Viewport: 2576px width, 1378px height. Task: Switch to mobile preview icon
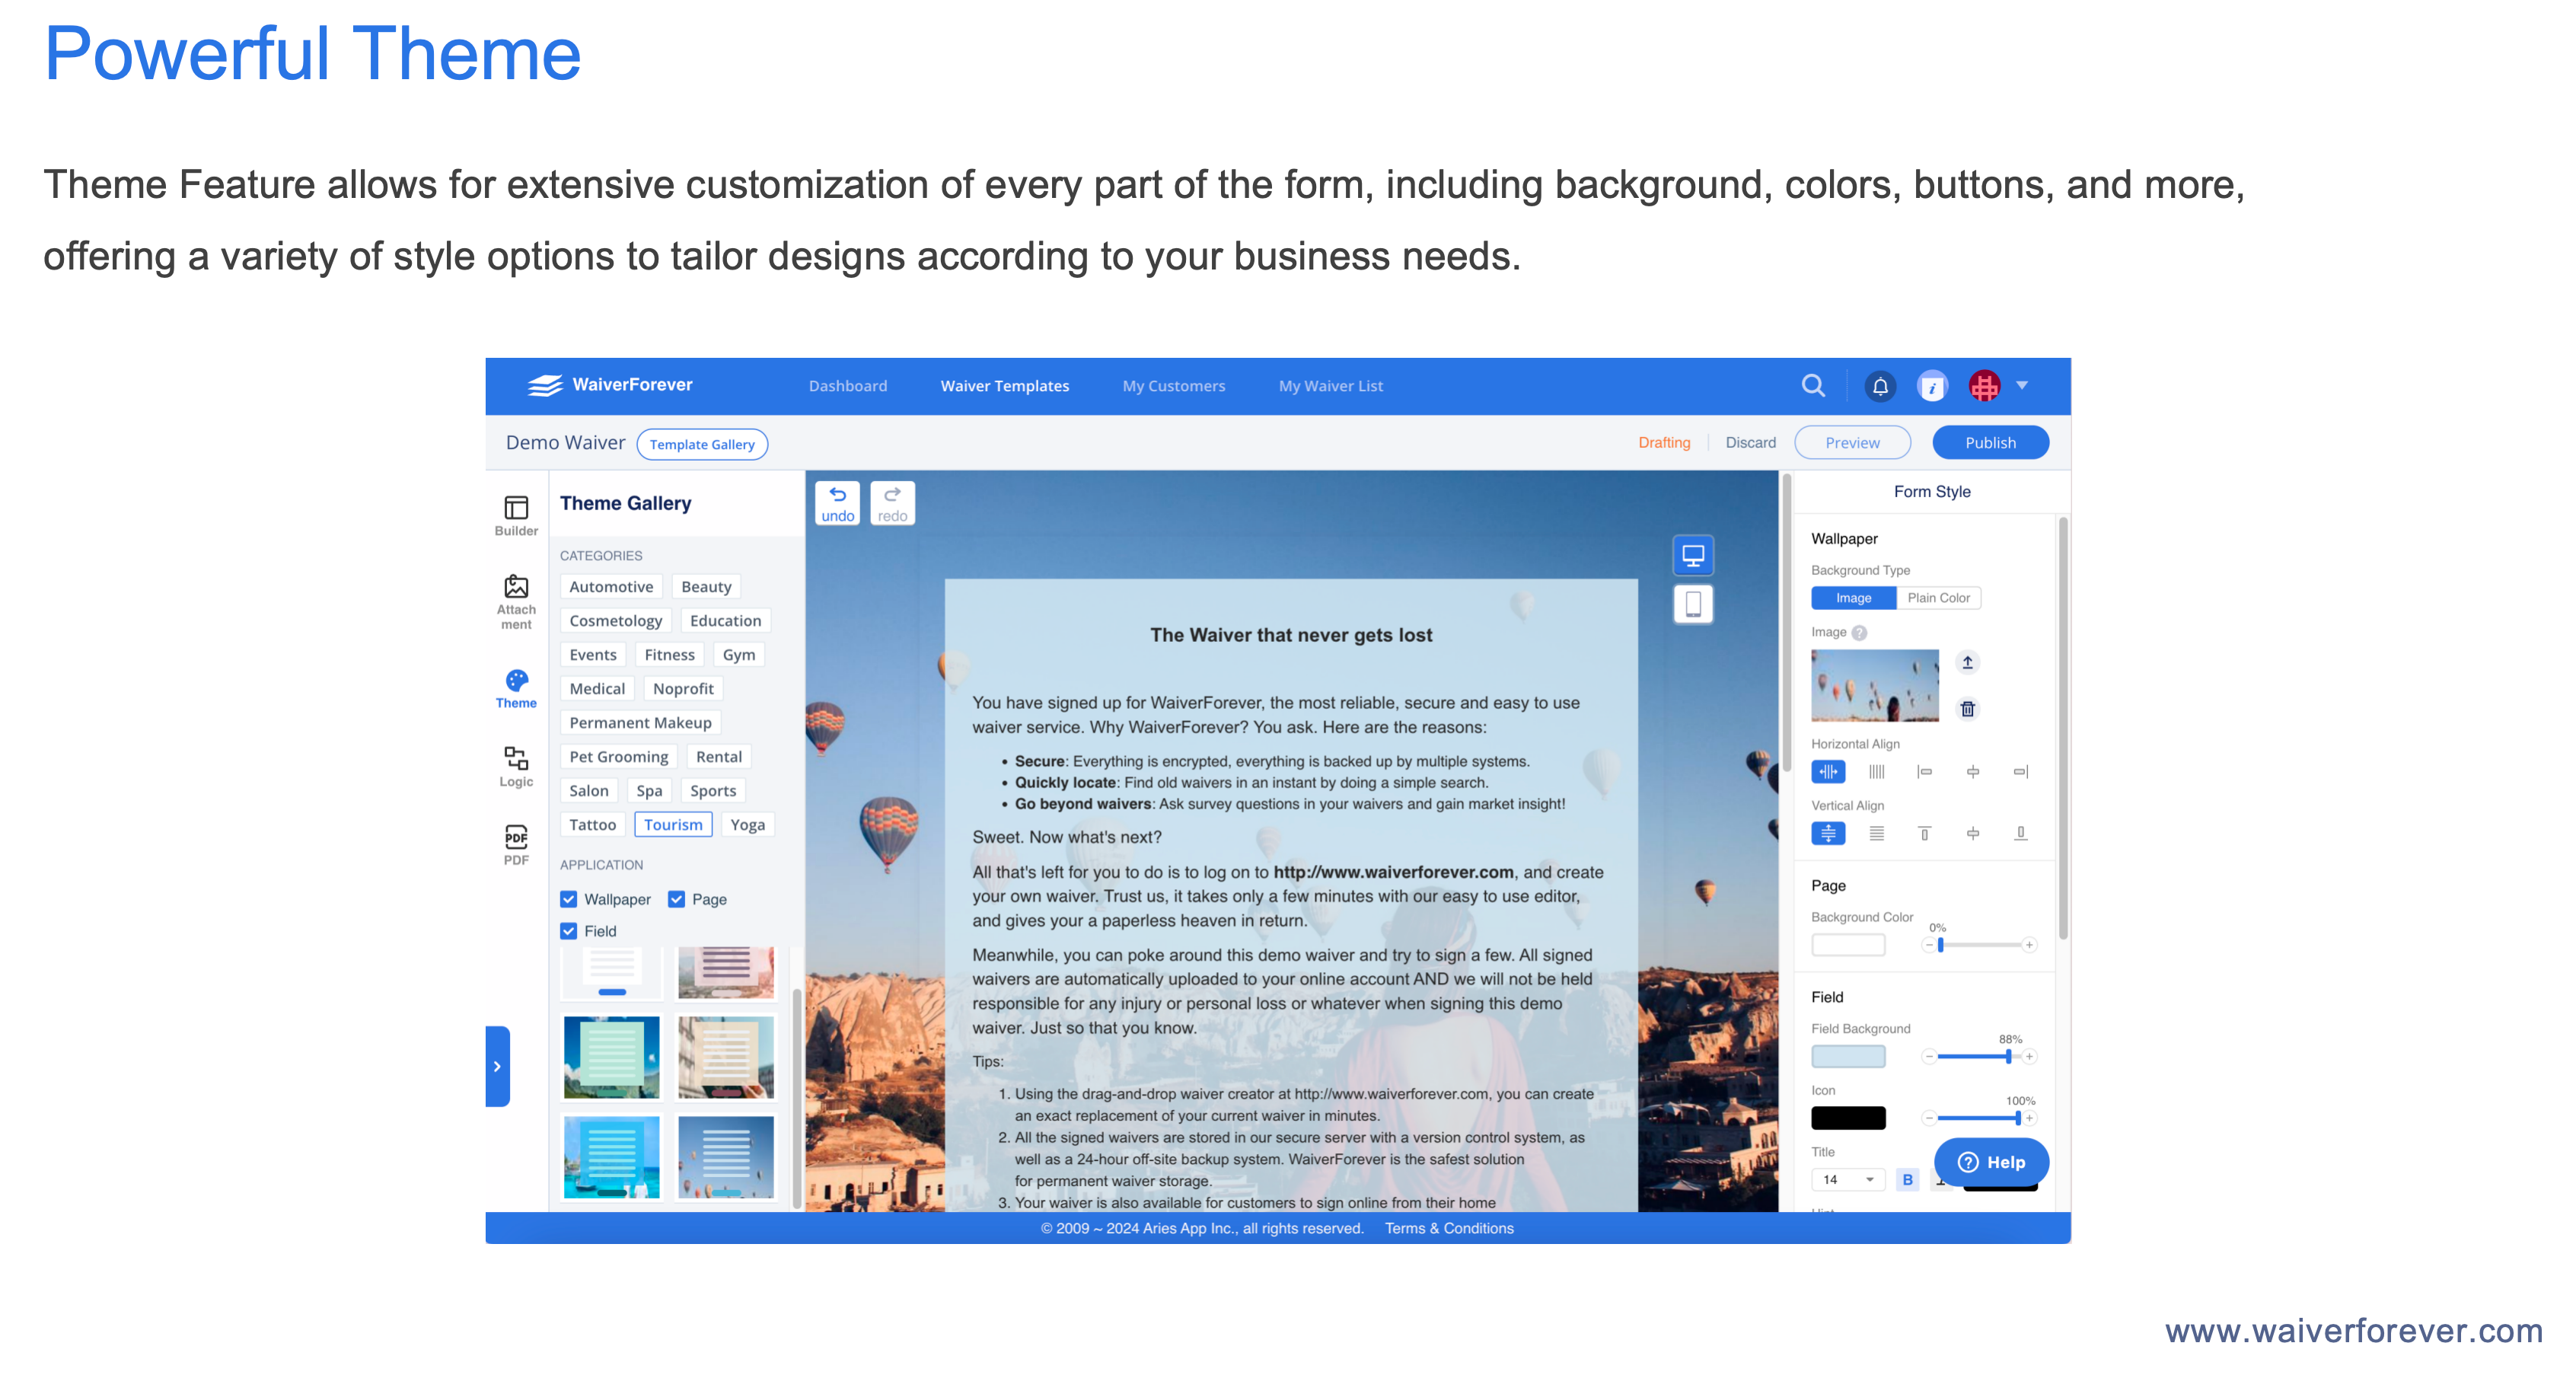1692,604
